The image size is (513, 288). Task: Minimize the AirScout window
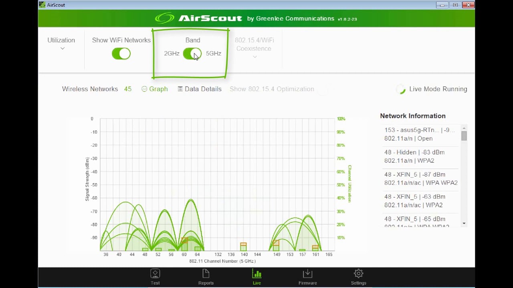[442, 5]
